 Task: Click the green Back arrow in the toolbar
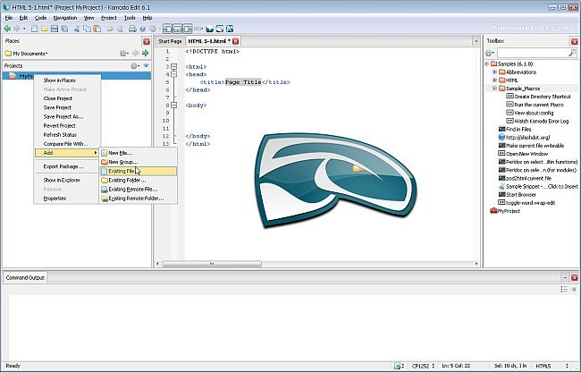click(6, 29)
